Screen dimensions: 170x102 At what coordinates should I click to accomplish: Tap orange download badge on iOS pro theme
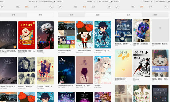pyautogui.click(x=15, y=47)
